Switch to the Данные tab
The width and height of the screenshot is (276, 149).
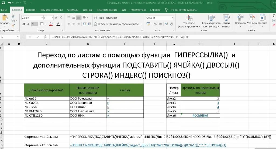(x=88, y=10)
